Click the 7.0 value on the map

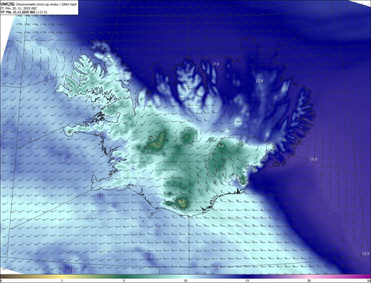pyautogui.click(x=77, y=91)
